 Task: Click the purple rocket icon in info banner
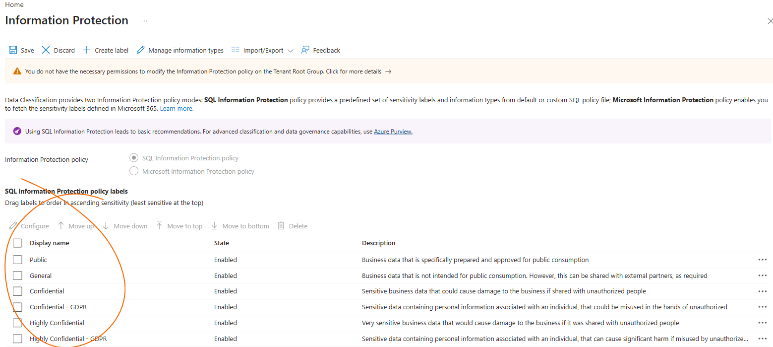click(17, 132)
